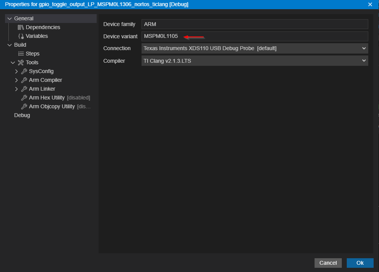Viewport: 379px width, 272px height.
Task: Click the Arm Compiler wrench icon
Action: coord(24,80)
